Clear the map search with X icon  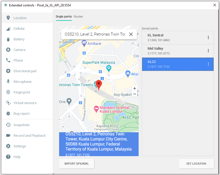point(131,34)
